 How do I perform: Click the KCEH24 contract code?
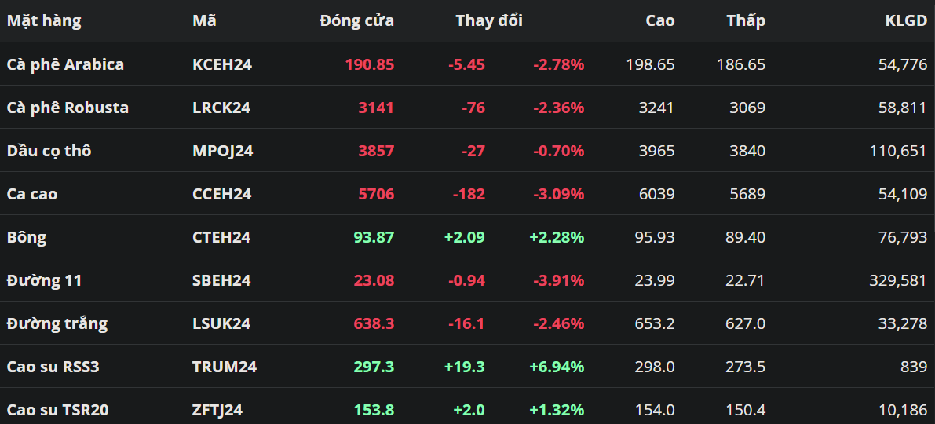coord(222,64)
